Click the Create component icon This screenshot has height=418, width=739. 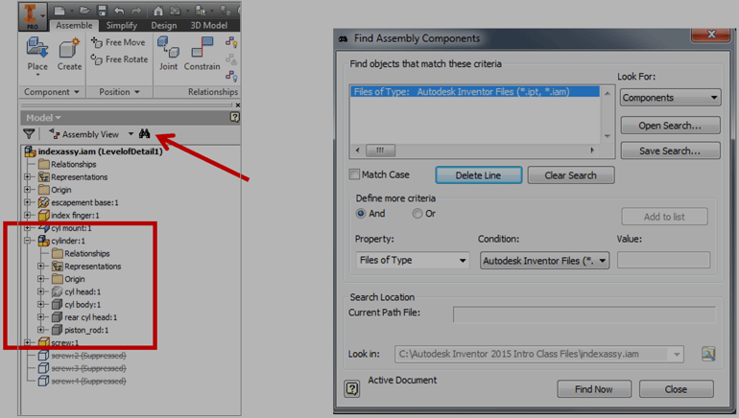pyautogui.click(x=69, y=48)
